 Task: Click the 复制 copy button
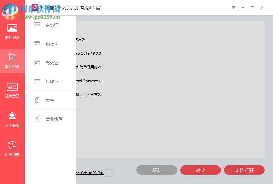pos(157,170)
